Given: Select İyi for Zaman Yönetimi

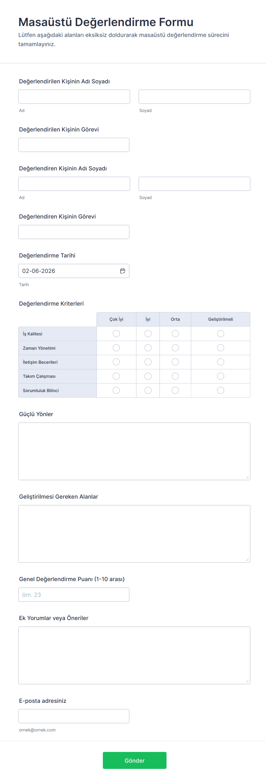Looking at the screenshot, I should (148, 348).
